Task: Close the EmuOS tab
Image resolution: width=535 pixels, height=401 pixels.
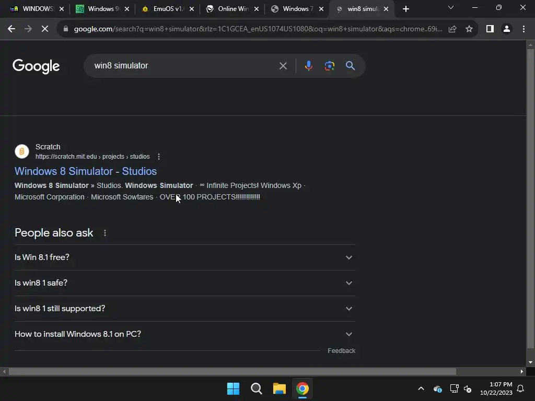Action: pos(192,9)
